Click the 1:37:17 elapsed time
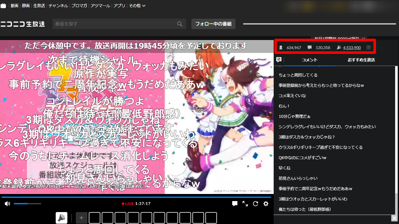This screenshot has height=224, width=399. [x=143, y=204]
